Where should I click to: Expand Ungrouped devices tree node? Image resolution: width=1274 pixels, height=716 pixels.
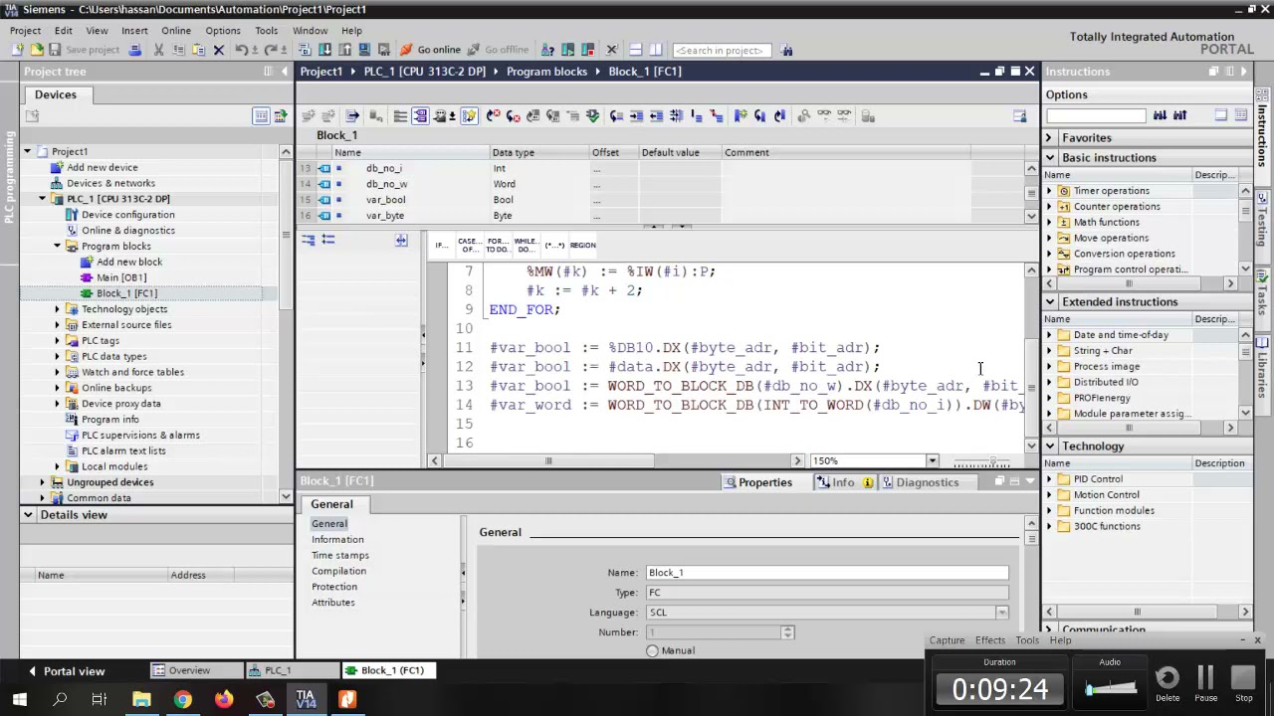[x=43, y=482]
